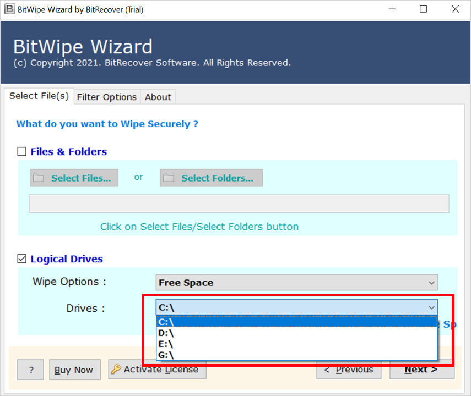Collapse the Drives combo box arrow

[x=431, y=307]
